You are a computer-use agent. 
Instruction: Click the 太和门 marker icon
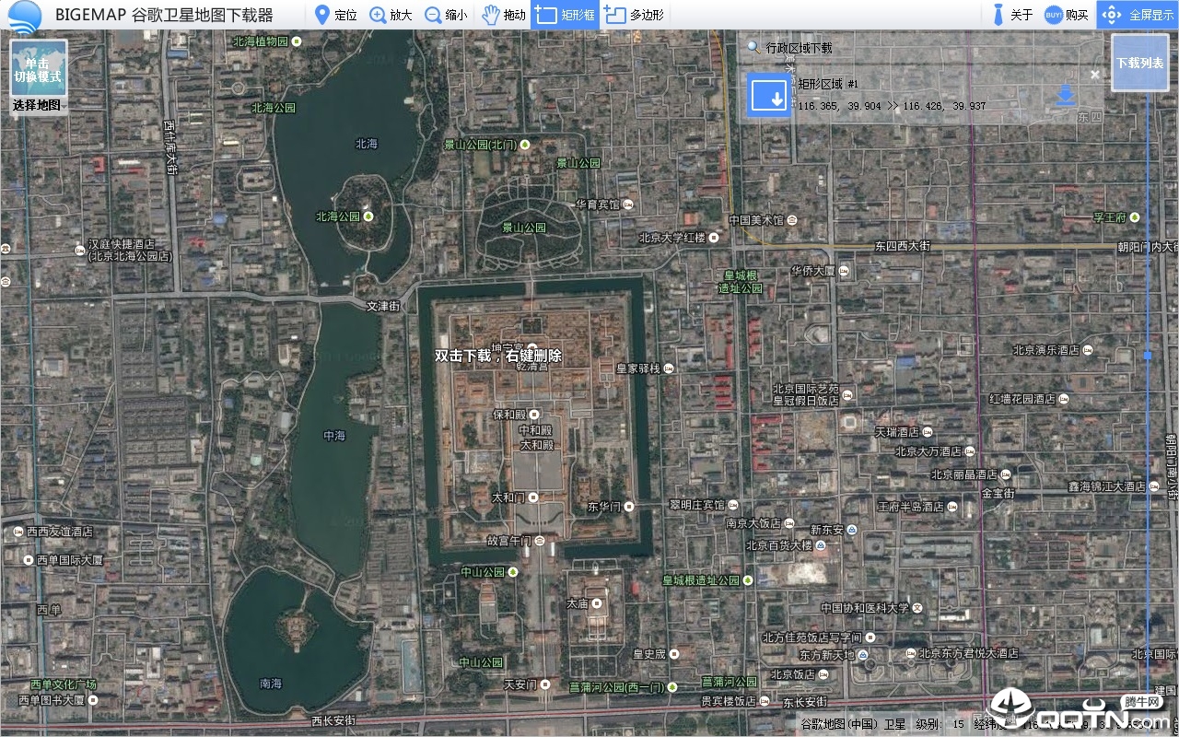[533, 497]
